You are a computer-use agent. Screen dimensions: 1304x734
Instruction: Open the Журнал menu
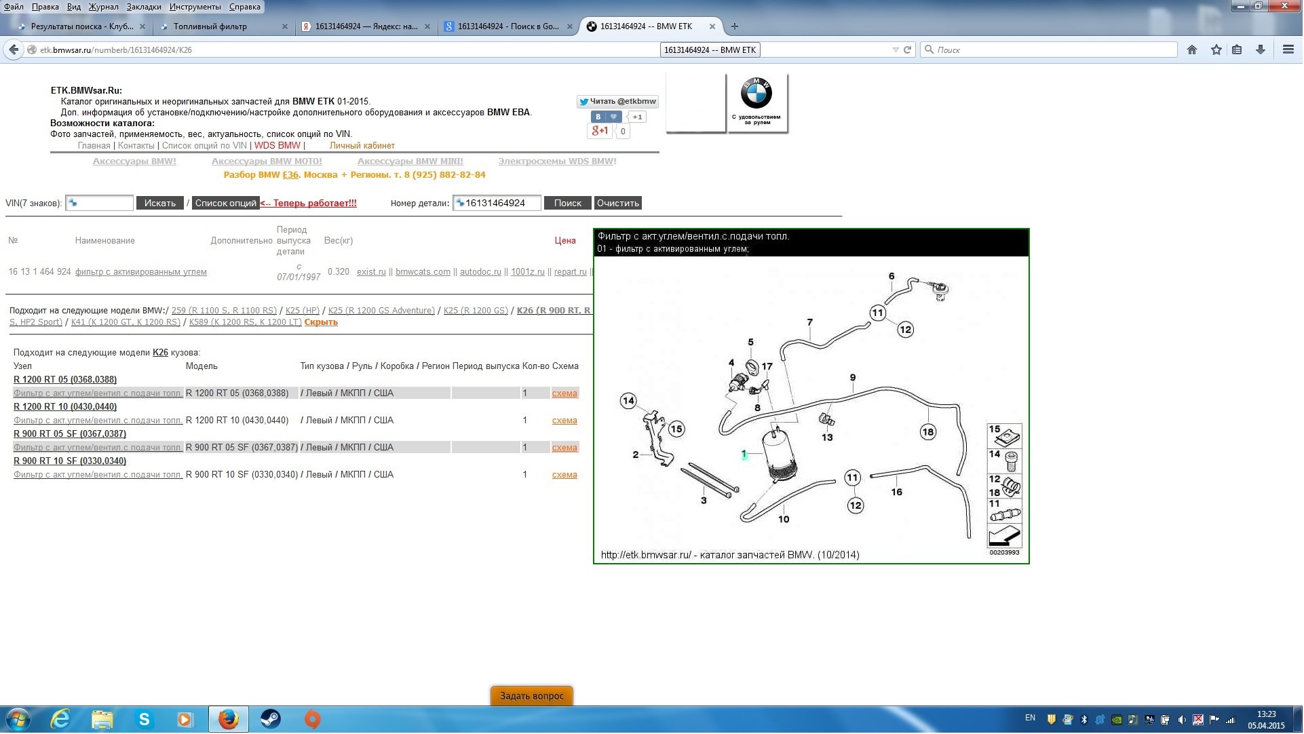[x=103, y=7]
